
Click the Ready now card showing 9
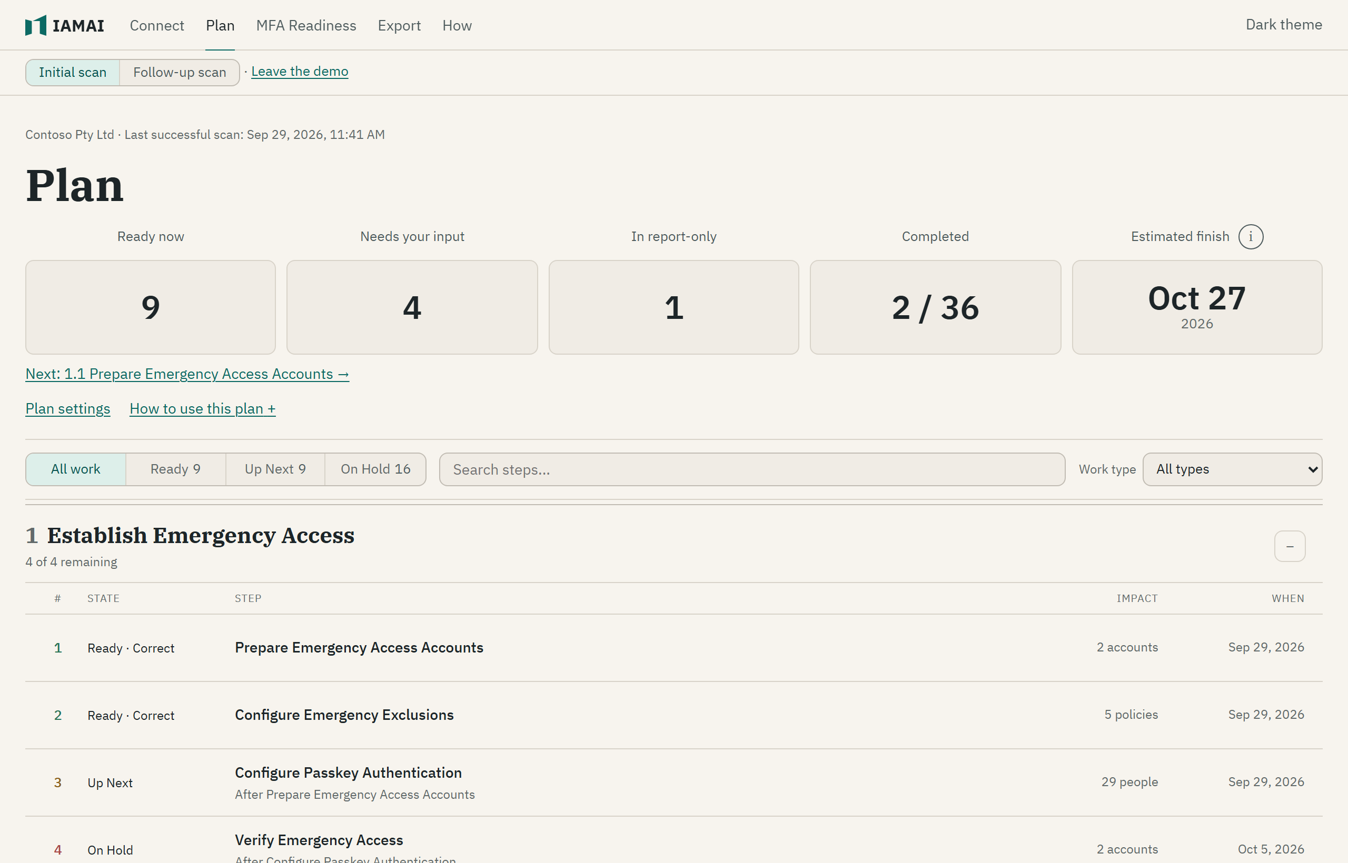(150, 307)
